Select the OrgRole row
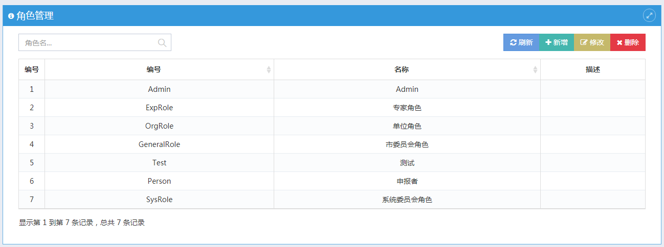664x247 pixels. (x=332, y=126)
